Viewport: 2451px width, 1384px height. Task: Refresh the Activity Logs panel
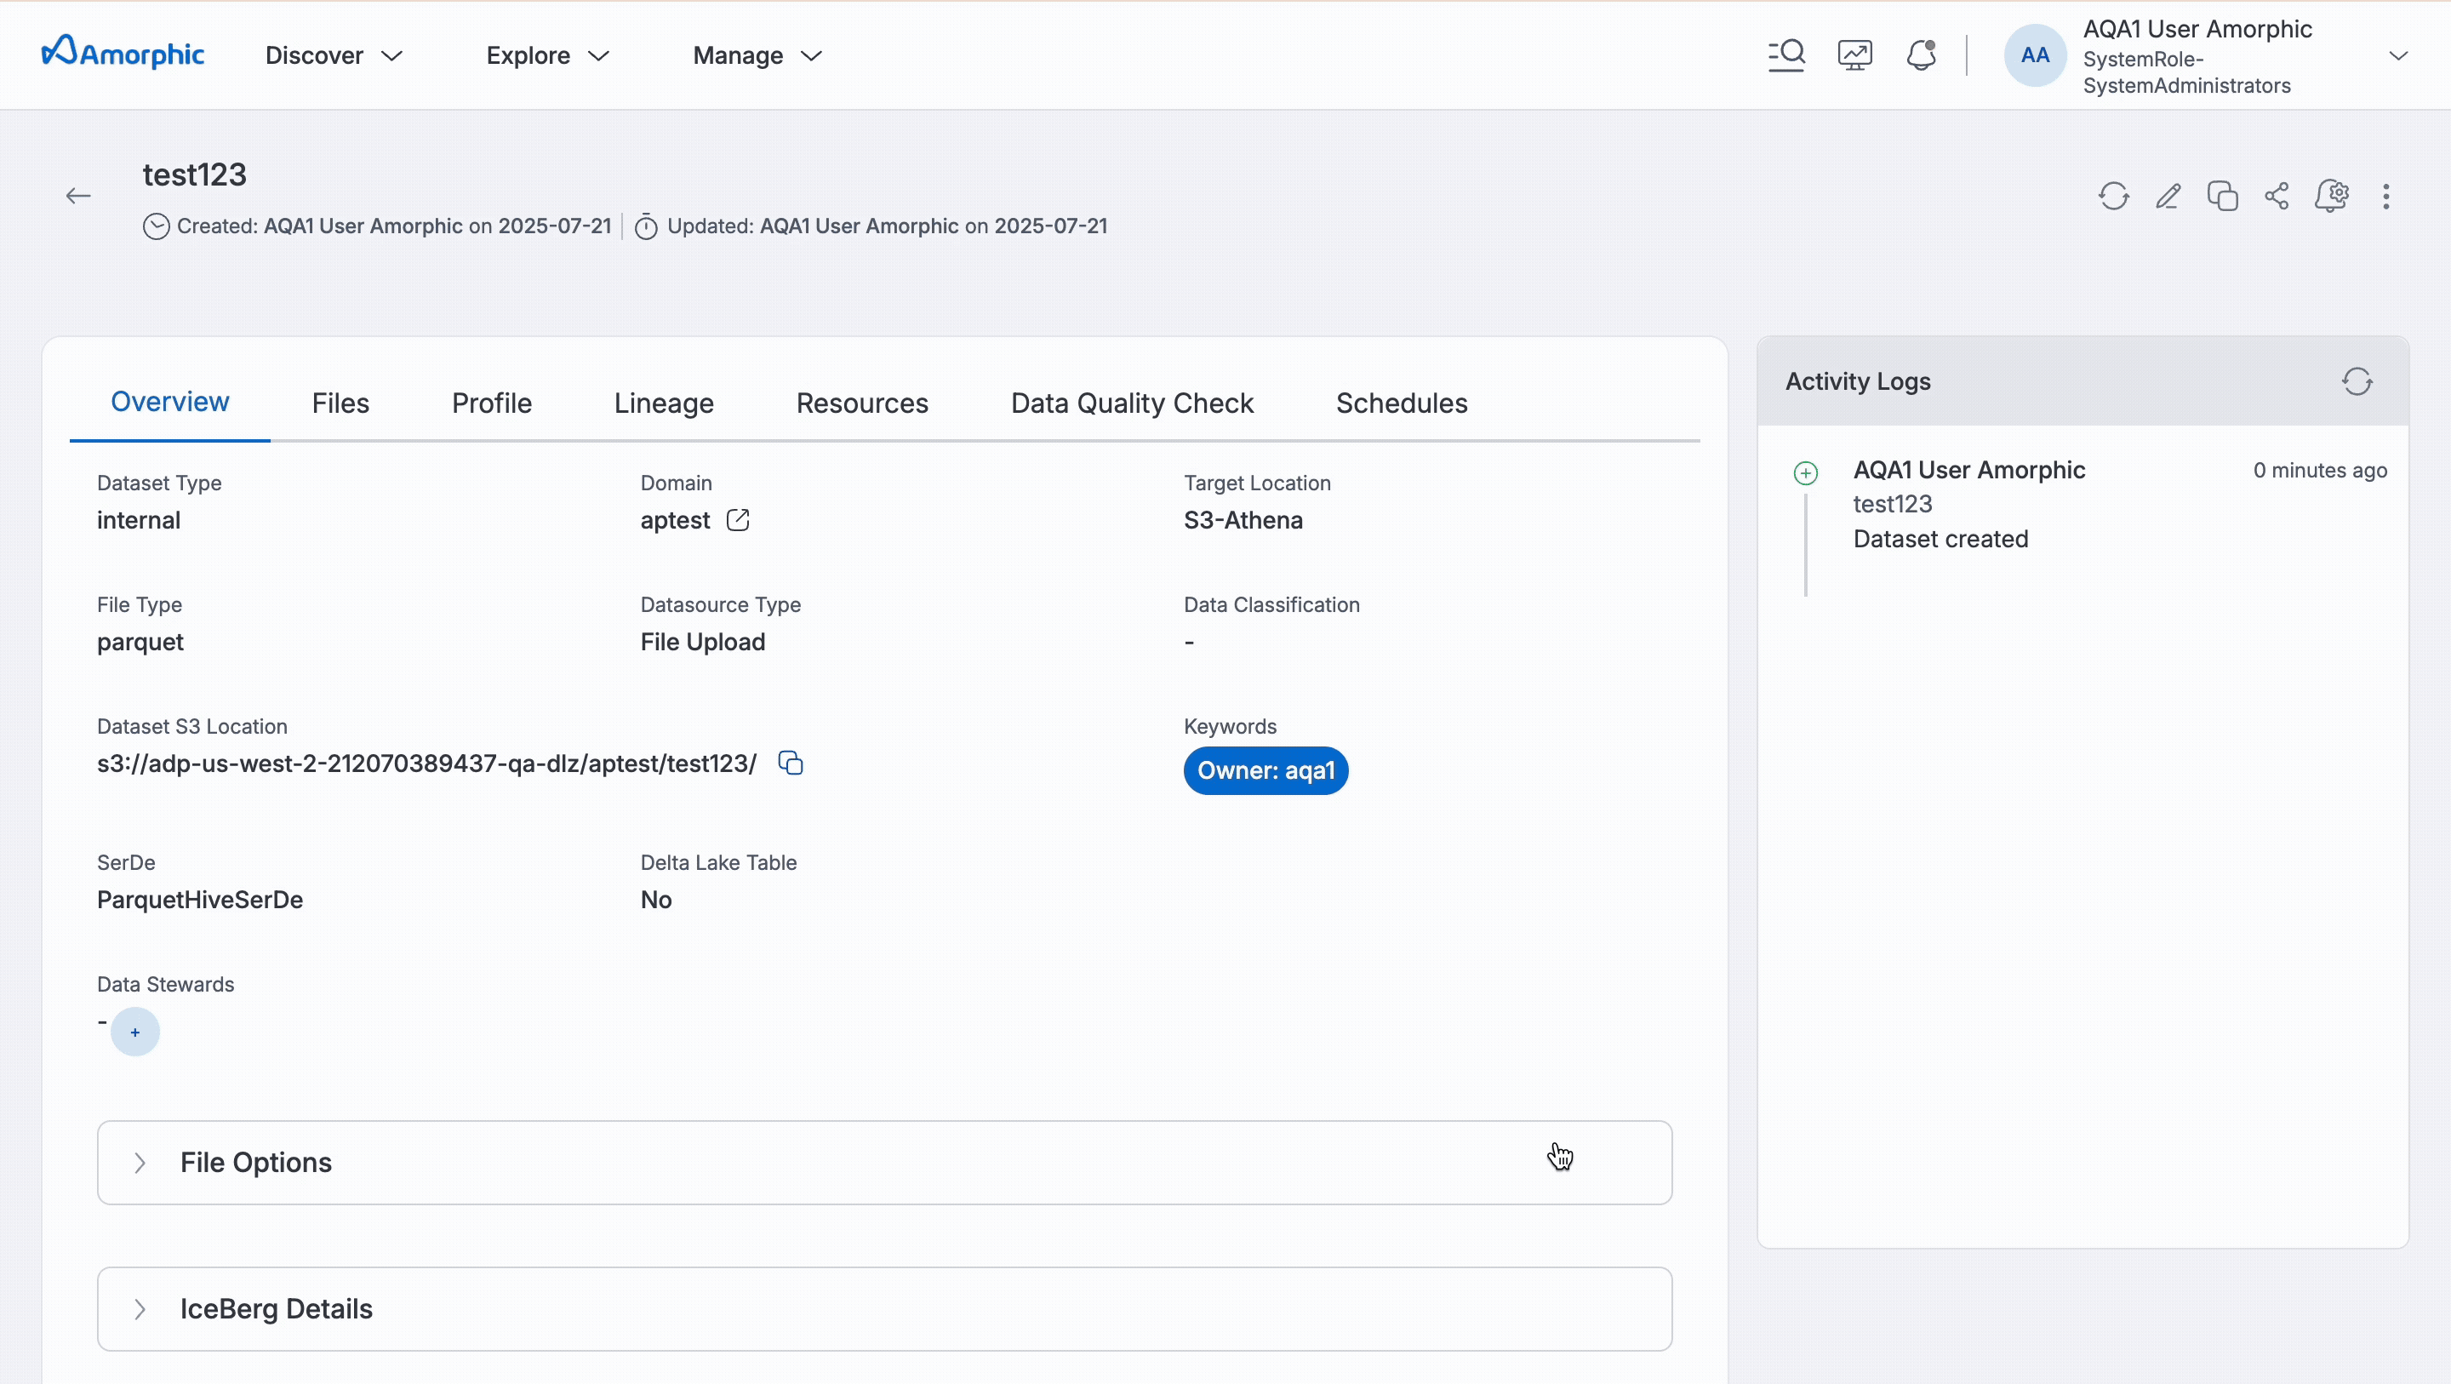[x=2357, y=381]
